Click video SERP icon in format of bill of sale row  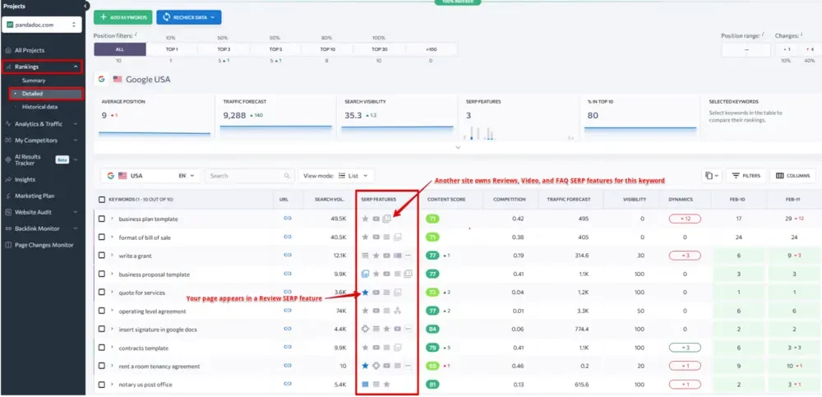click(376, 237)
